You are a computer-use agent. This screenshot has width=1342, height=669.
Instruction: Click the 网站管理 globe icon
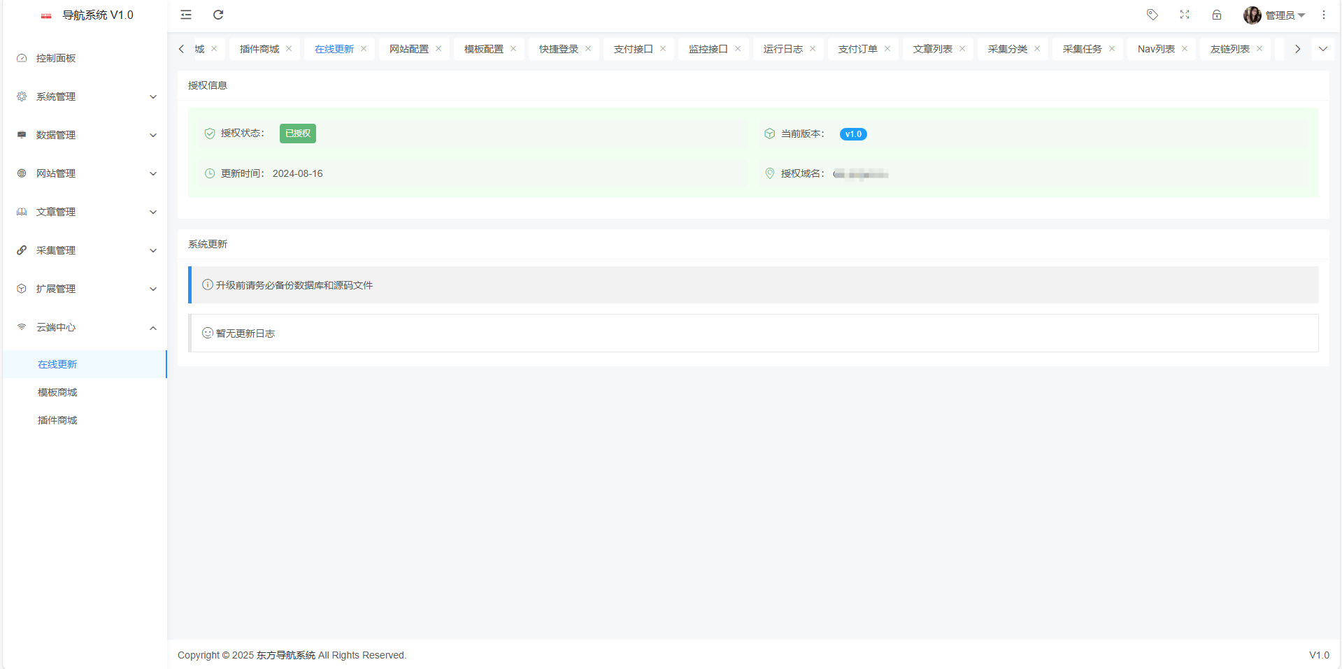(21, 173)
